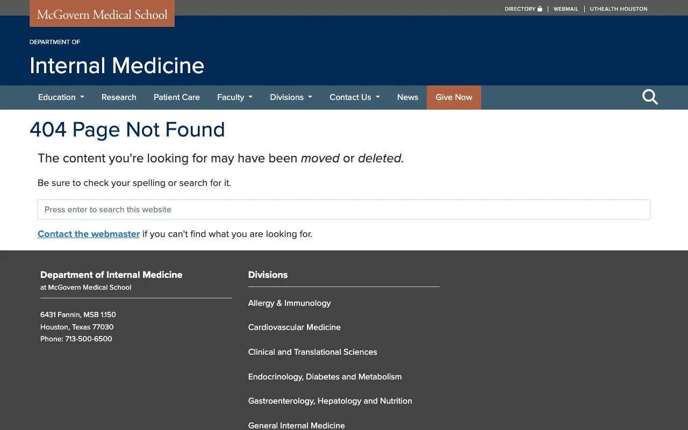Visit the UTHealth Houston link
This screenshot has width=688, height=430.
pyautogui.click(x=618, y=9)
